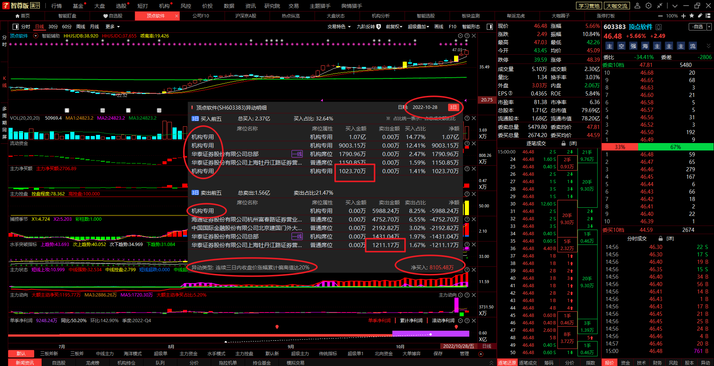
Task: Open the hexagon settings icon in title bar
Action: click(x=649, y=6)
